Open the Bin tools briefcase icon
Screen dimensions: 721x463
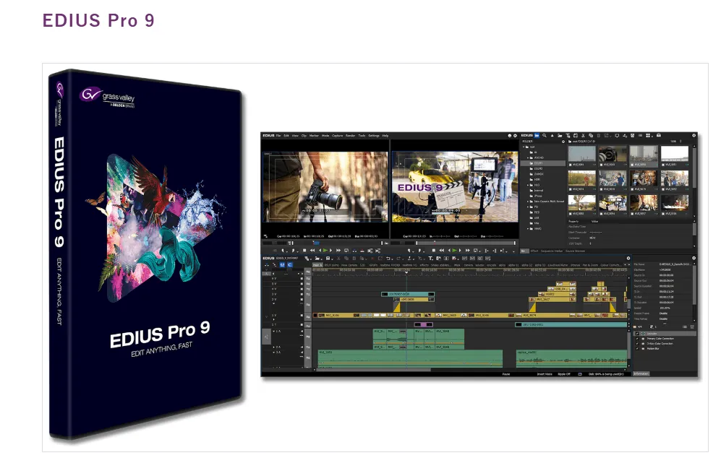659,136
